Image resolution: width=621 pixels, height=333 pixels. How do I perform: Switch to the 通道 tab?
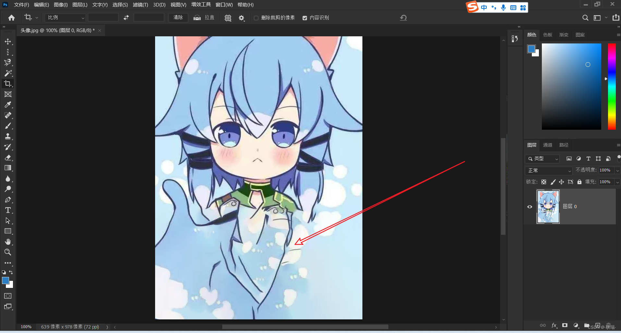pyautogui.click(x=548, y=145)
